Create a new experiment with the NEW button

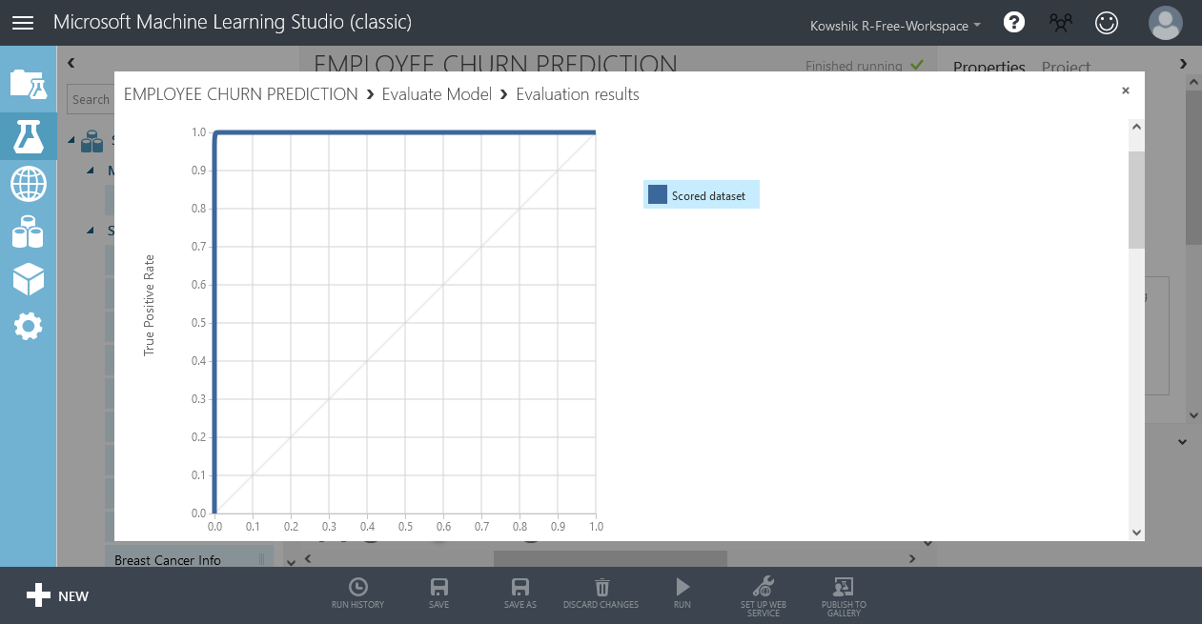point(57,595)
